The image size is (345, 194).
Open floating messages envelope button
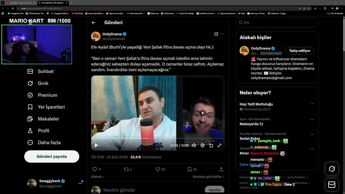pos(332,185)
